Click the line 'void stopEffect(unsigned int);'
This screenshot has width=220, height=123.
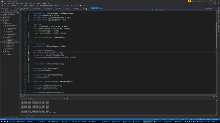[48, 53]
